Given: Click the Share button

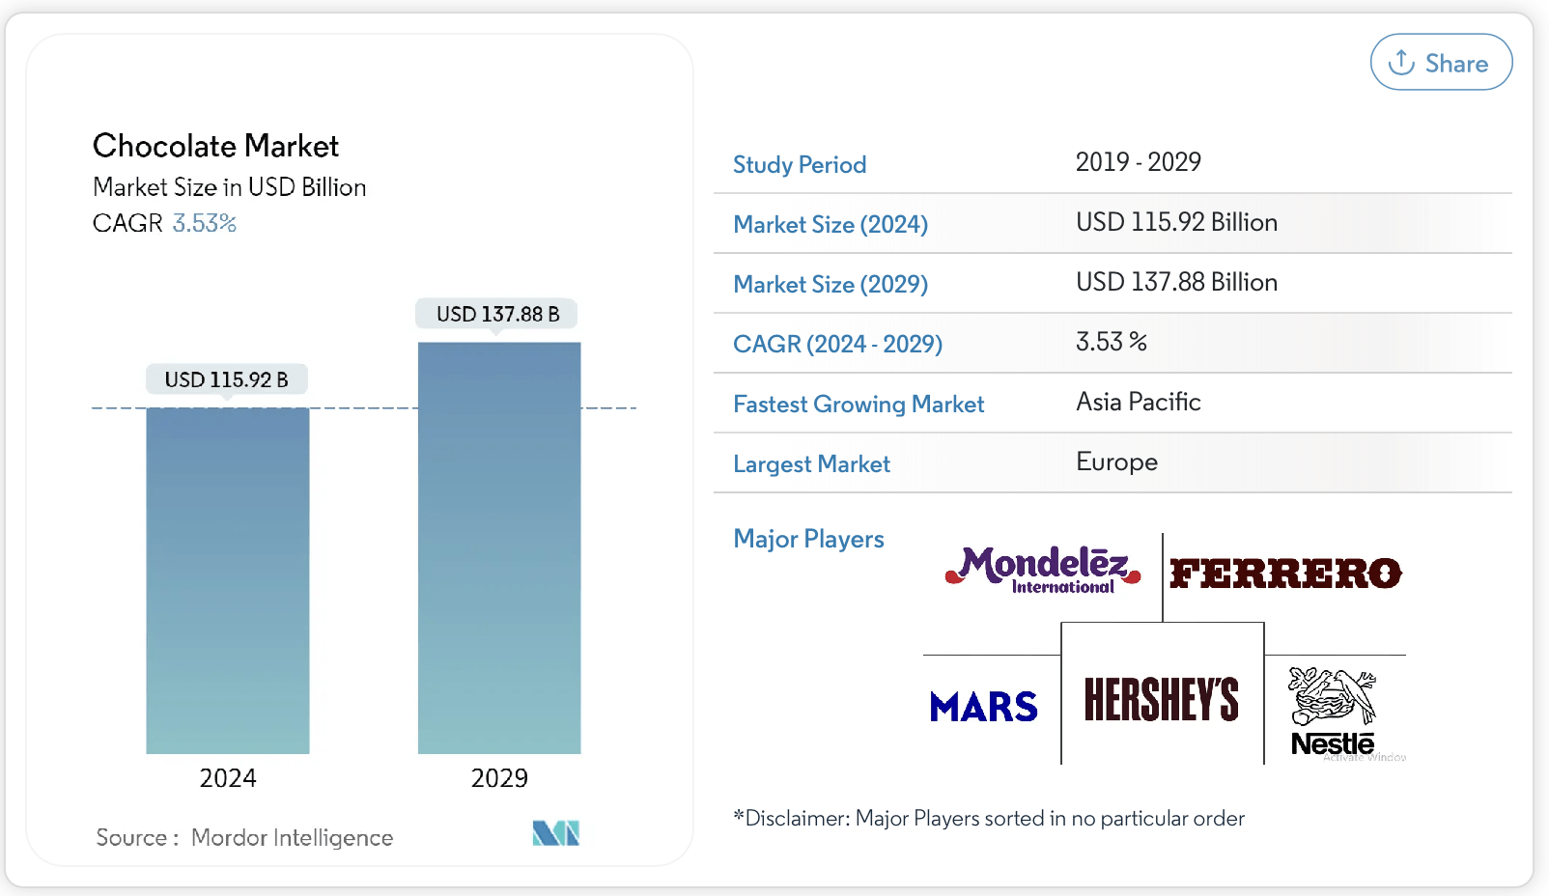Looking at the screenshot, I should pos(1441,62).
